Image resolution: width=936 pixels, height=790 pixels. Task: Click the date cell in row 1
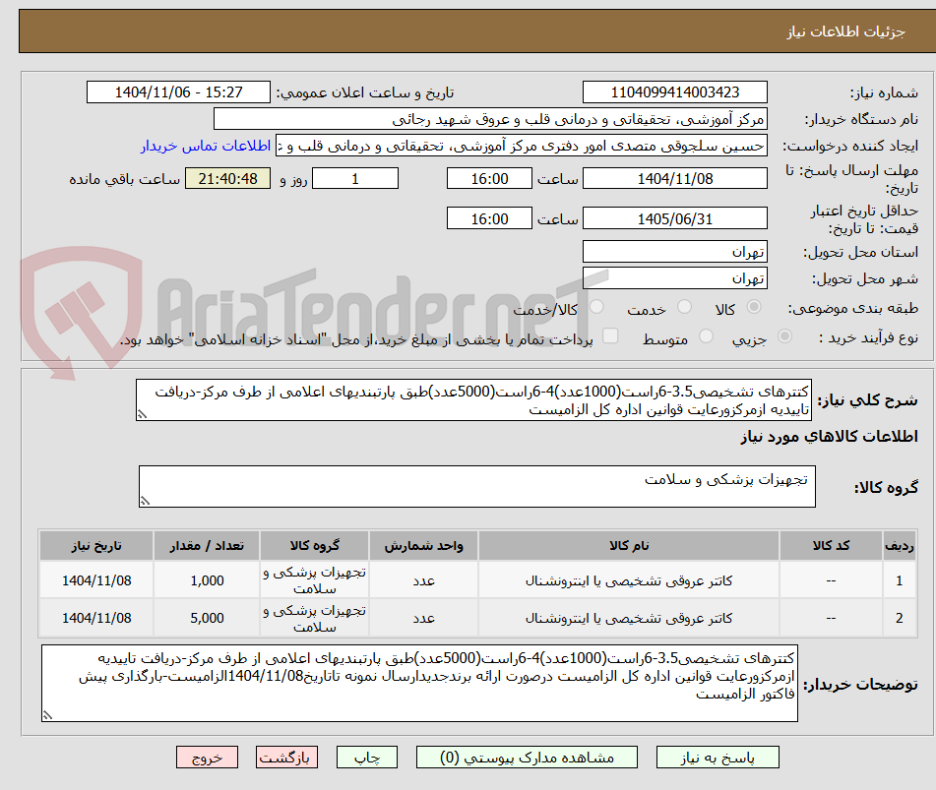click(x=96, y=580)
